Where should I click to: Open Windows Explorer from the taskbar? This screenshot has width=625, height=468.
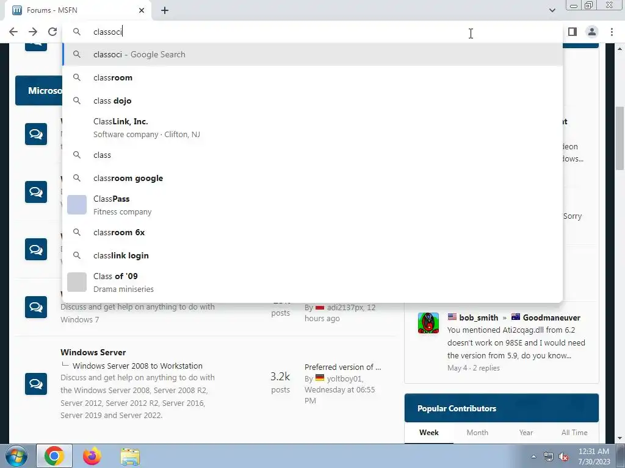pyautogui.click(x=130, y=456)
